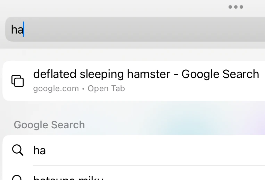265x180 pixels.
Task: Click the "google.com" domain text
Action: 56,88
